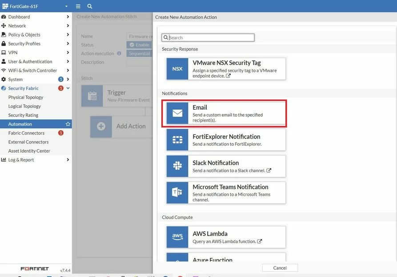Select Automation in sidebar

click(36, 124)
